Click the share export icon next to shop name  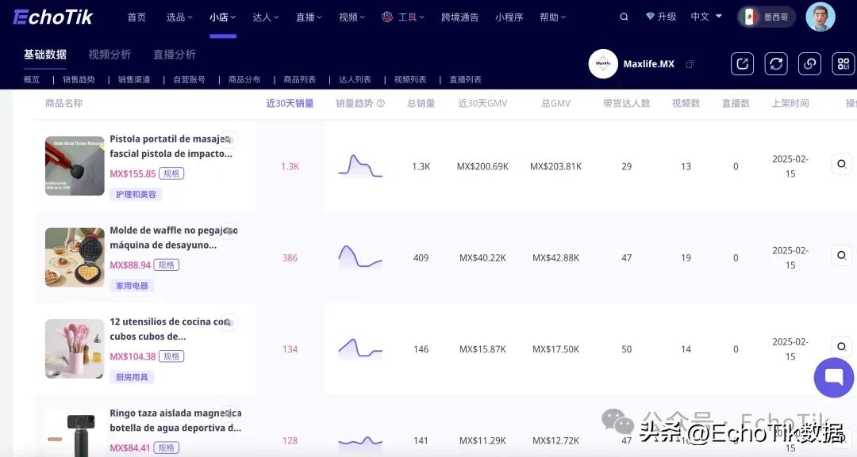743,64
